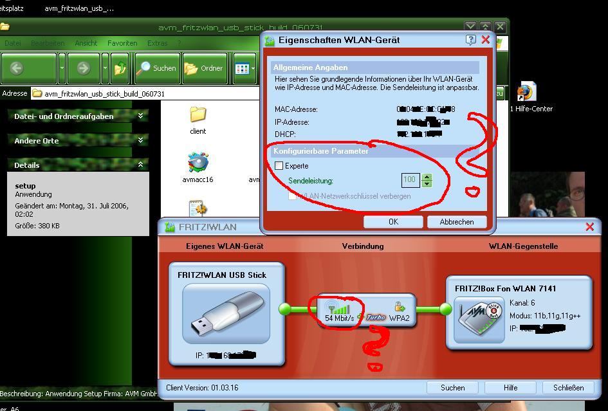This screenshot has width=608, height=411.
Task: Click the Größe: 380 KB detail text
Action: point(37,226)
